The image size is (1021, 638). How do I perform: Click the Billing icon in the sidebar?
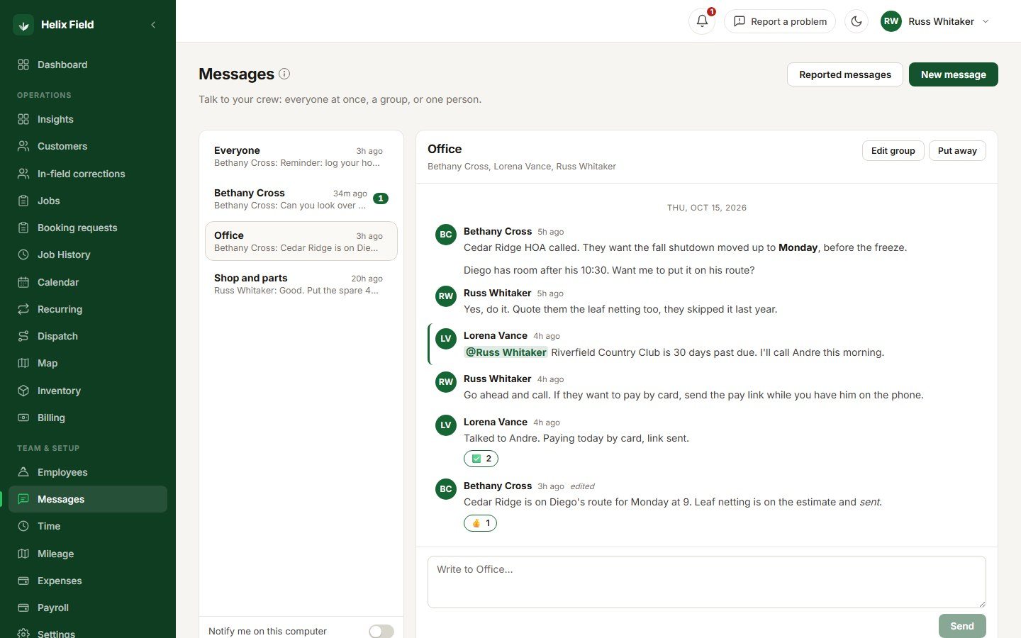[x=23, y=418]
